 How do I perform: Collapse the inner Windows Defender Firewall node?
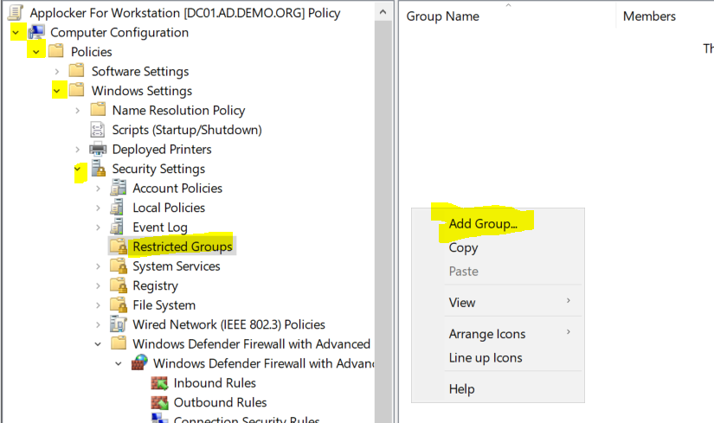tap(119, 364)
